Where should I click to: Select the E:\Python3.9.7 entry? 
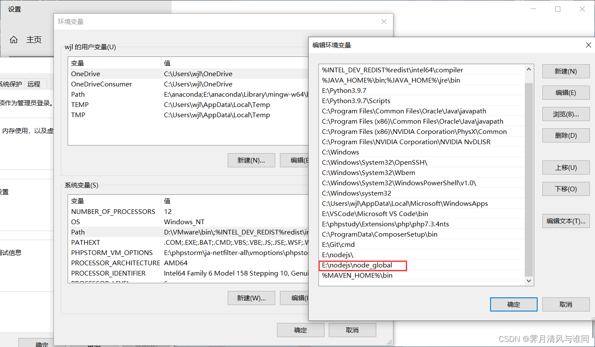(x=422, y=91)
